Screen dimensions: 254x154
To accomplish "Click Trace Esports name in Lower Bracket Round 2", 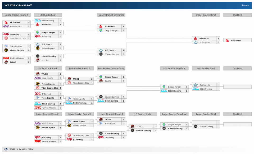I will tap(79, 122).
